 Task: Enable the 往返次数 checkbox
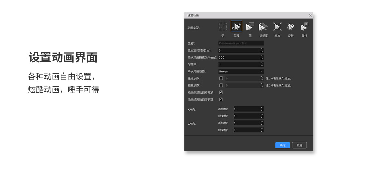coord(221,78)
